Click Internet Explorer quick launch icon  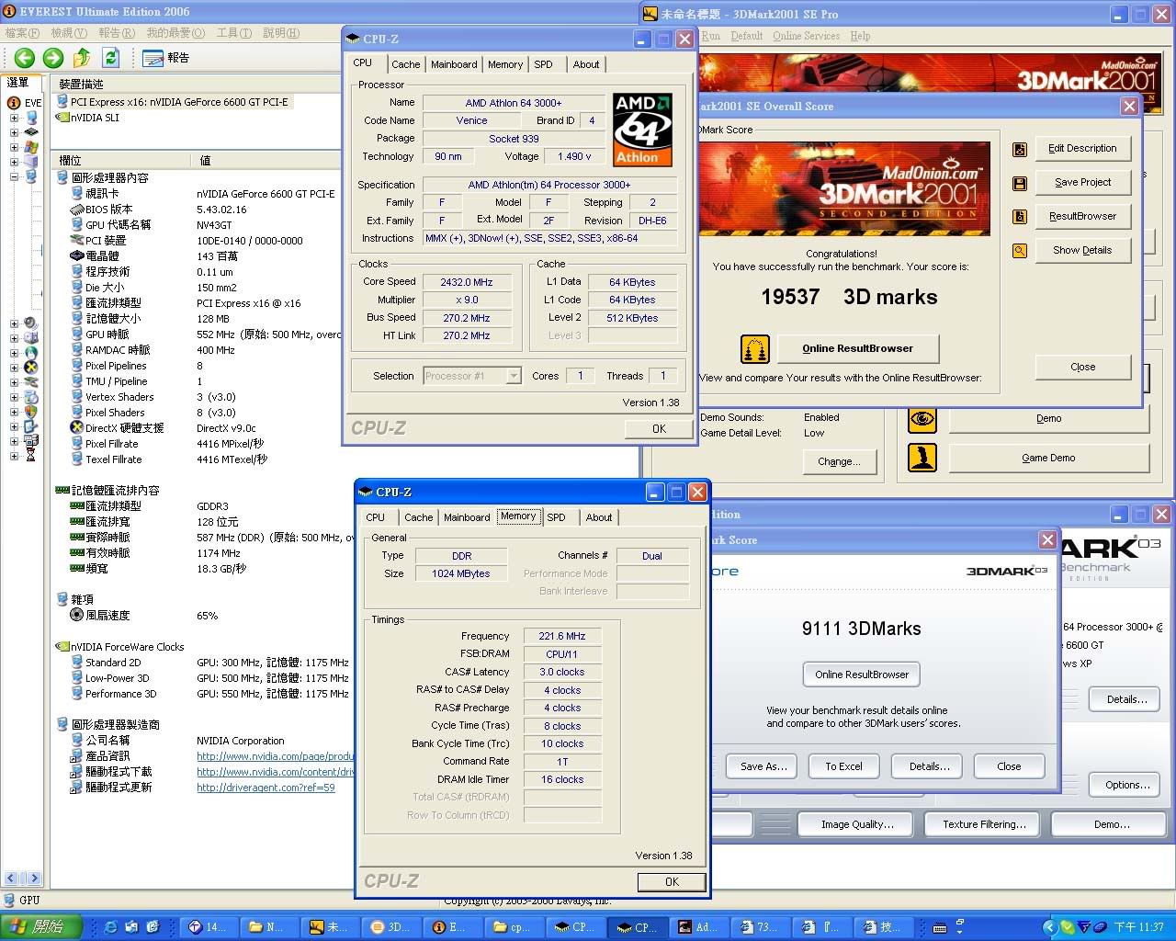point(111,927)
